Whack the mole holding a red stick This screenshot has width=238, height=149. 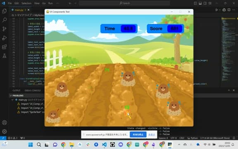click(x=53, y=116)
